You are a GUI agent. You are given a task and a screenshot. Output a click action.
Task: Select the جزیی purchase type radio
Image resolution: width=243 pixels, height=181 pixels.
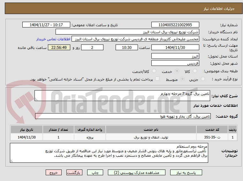point(203,79)
